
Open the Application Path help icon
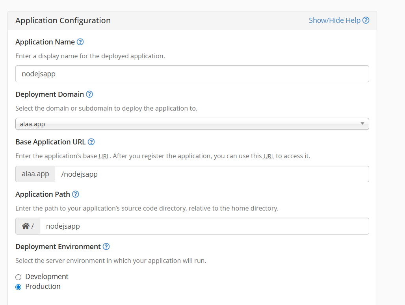[x=75, y=194]
